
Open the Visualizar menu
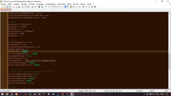point(24,4)
